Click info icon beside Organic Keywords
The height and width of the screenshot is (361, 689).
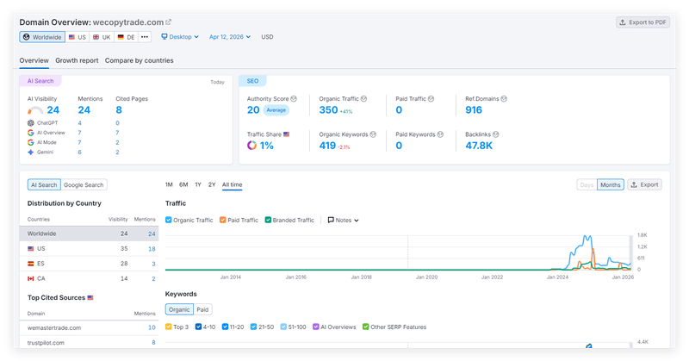pos(373,134)
